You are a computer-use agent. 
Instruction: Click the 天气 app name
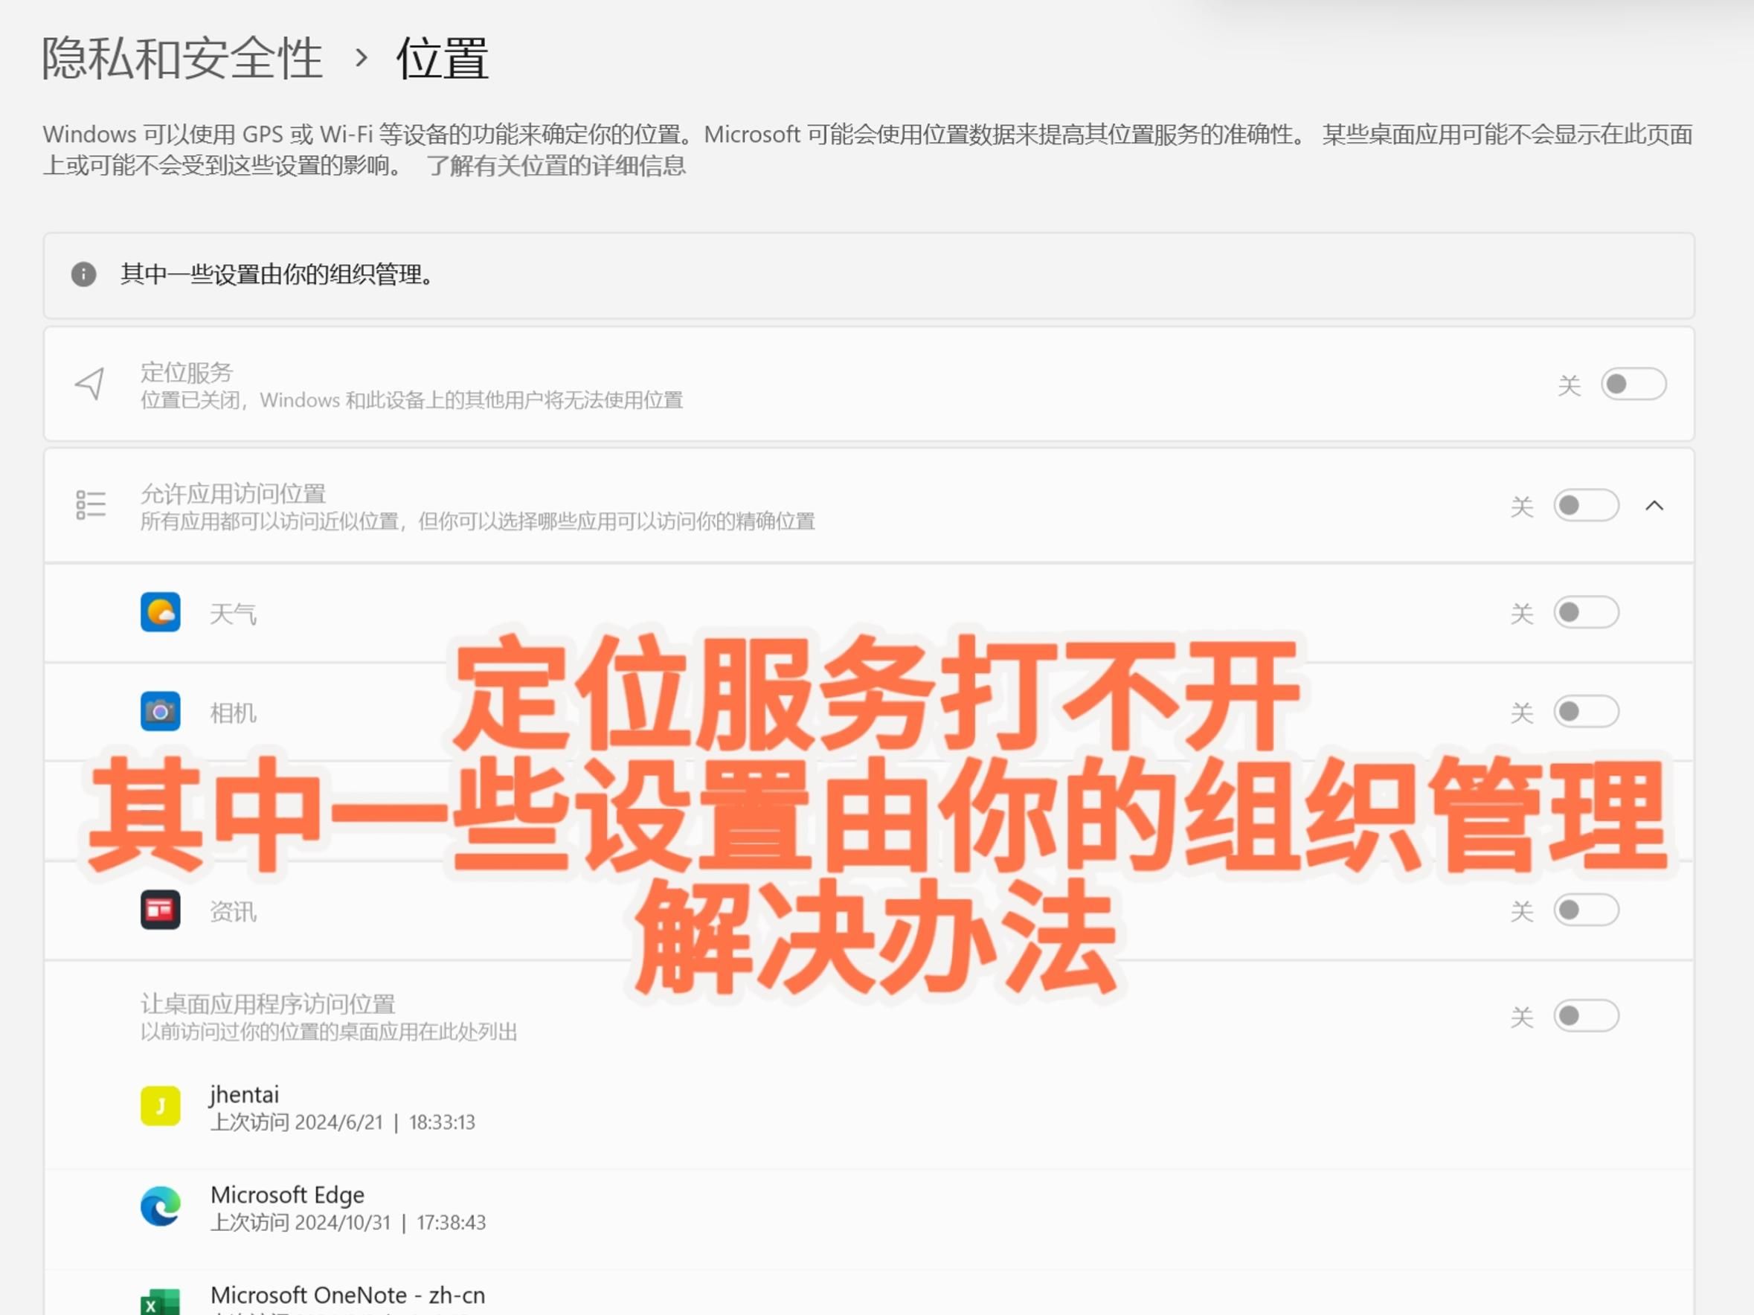[233, 614]
